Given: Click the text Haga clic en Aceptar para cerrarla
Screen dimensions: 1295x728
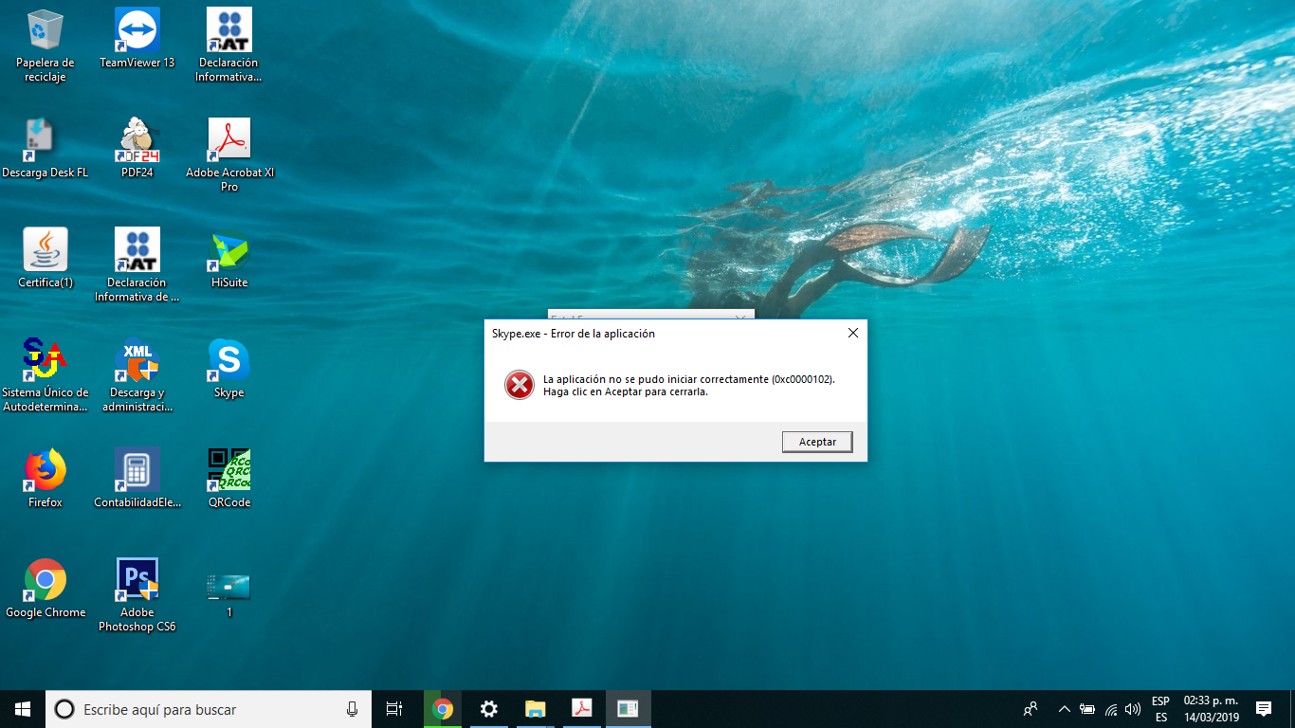Looking at the screenshot, I should point(626,391).
